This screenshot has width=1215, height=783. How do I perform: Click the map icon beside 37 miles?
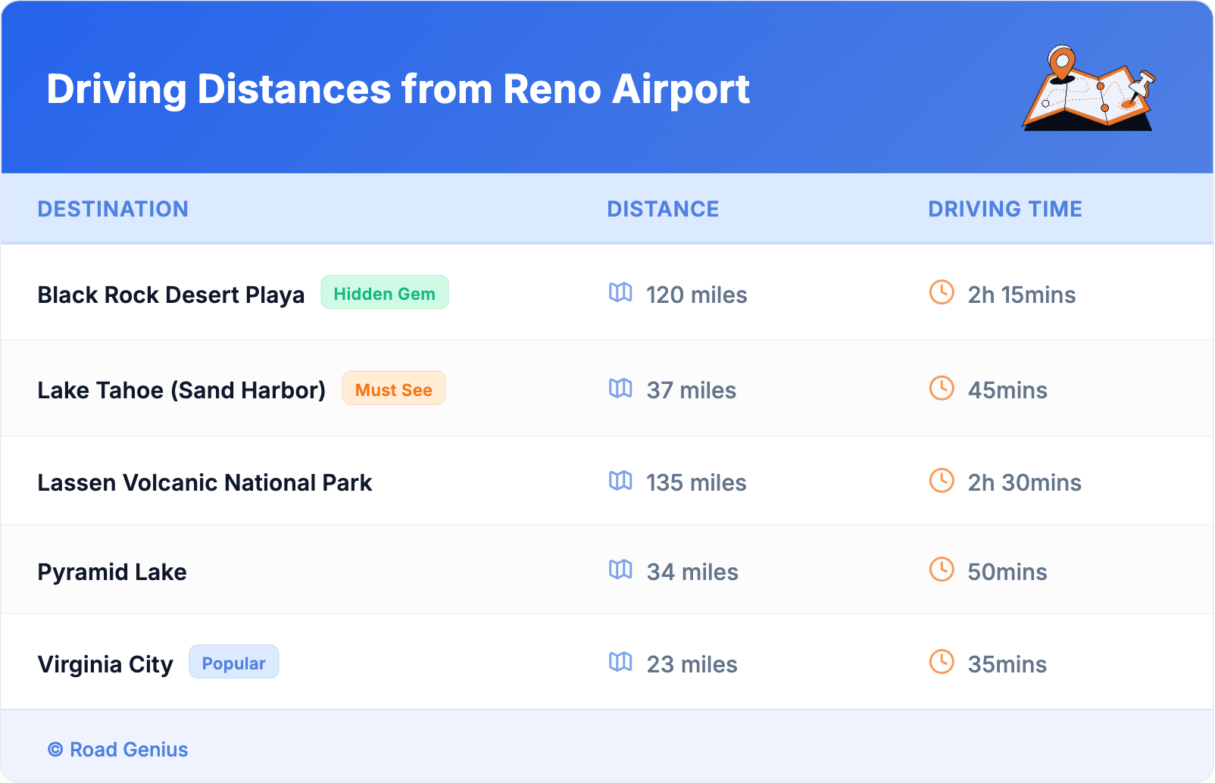[620, 388]
